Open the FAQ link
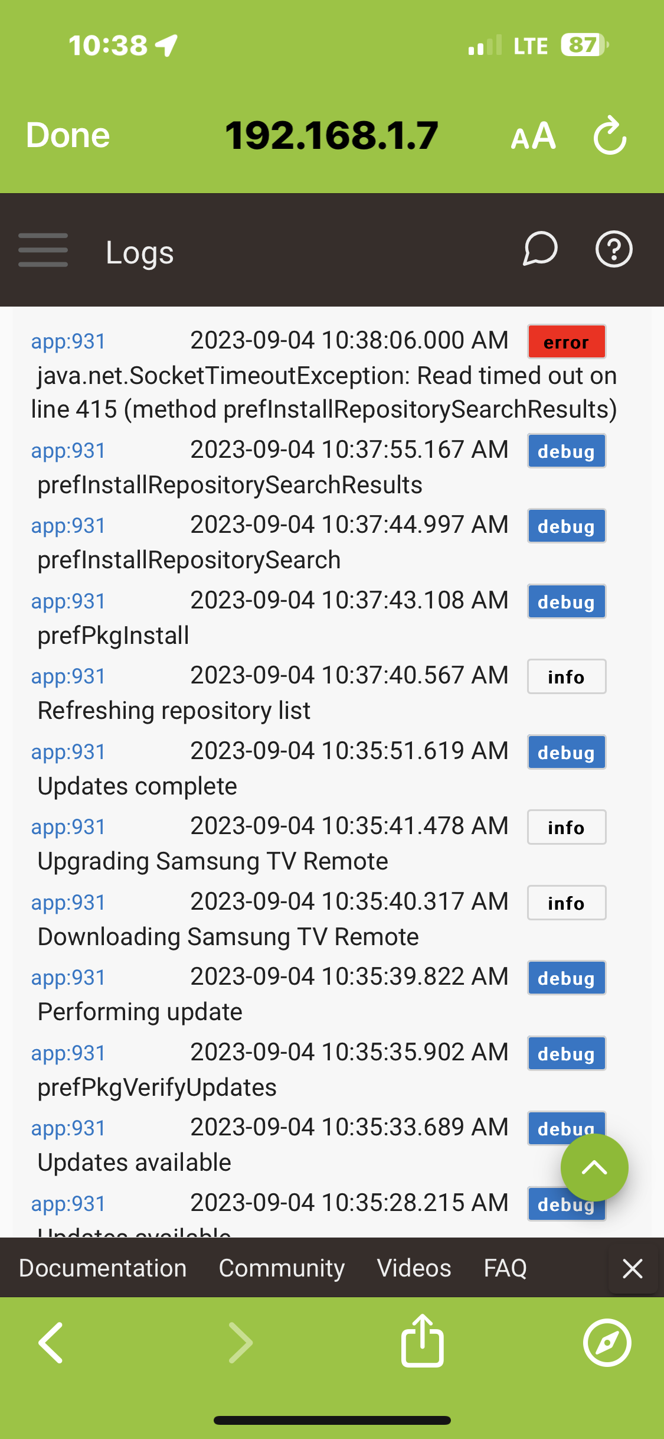This screenshot has height=1439, width=664. [x=505, y=1268]
